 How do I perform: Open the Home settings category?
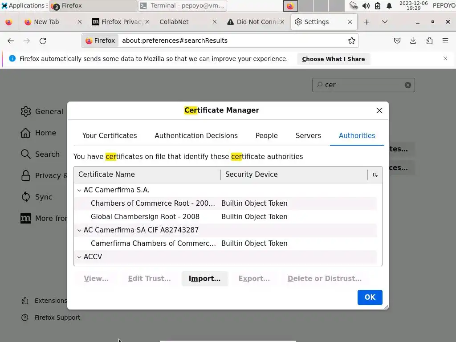[x=38, y=133]
